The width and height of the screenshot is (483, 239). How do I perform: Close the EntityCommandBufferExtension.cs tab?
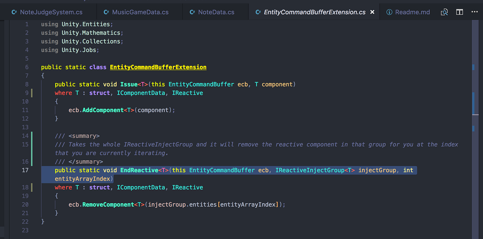click(x=372, y=12)
